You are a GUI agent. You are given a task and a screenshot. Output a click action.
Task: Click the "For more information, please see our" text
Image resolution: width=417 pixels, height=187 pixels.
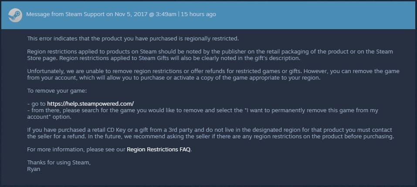tap(76, 150)
